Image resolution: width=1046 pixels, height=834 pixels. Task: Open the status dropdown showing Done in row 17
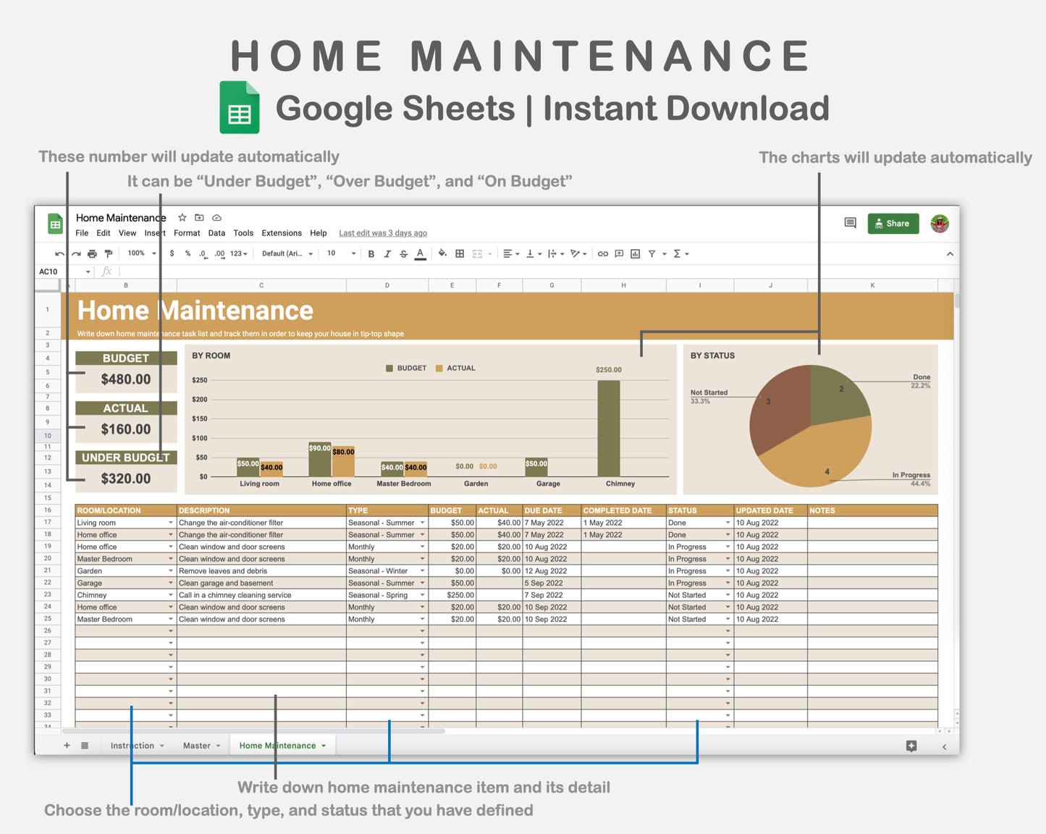[728, 522]
